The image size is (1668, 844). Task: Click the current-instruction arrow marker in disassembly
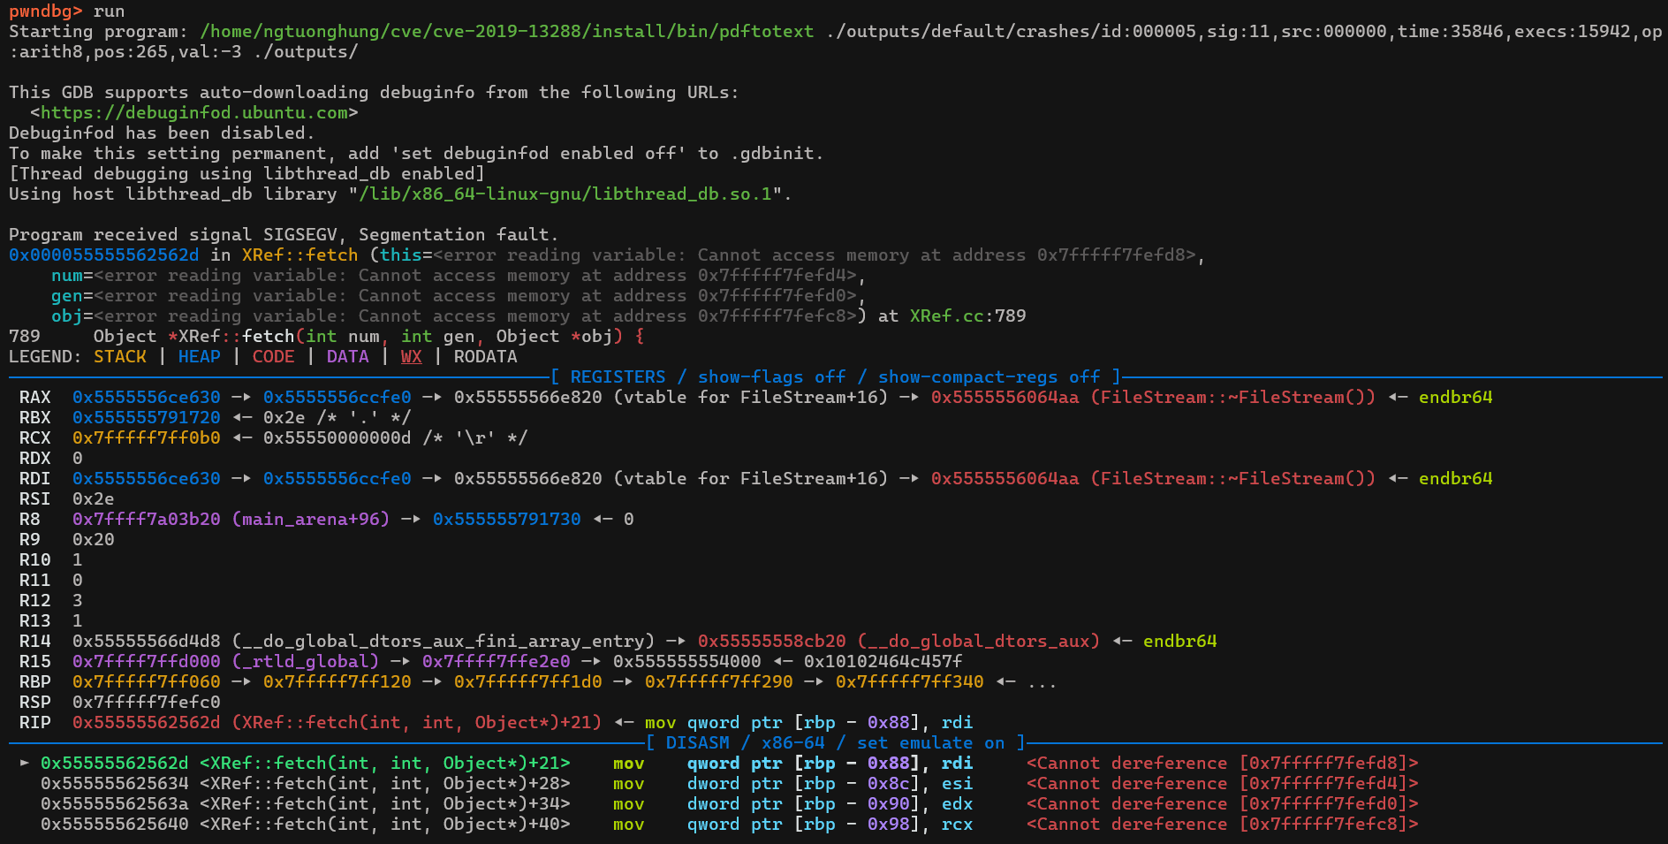[x=24, y=763]
